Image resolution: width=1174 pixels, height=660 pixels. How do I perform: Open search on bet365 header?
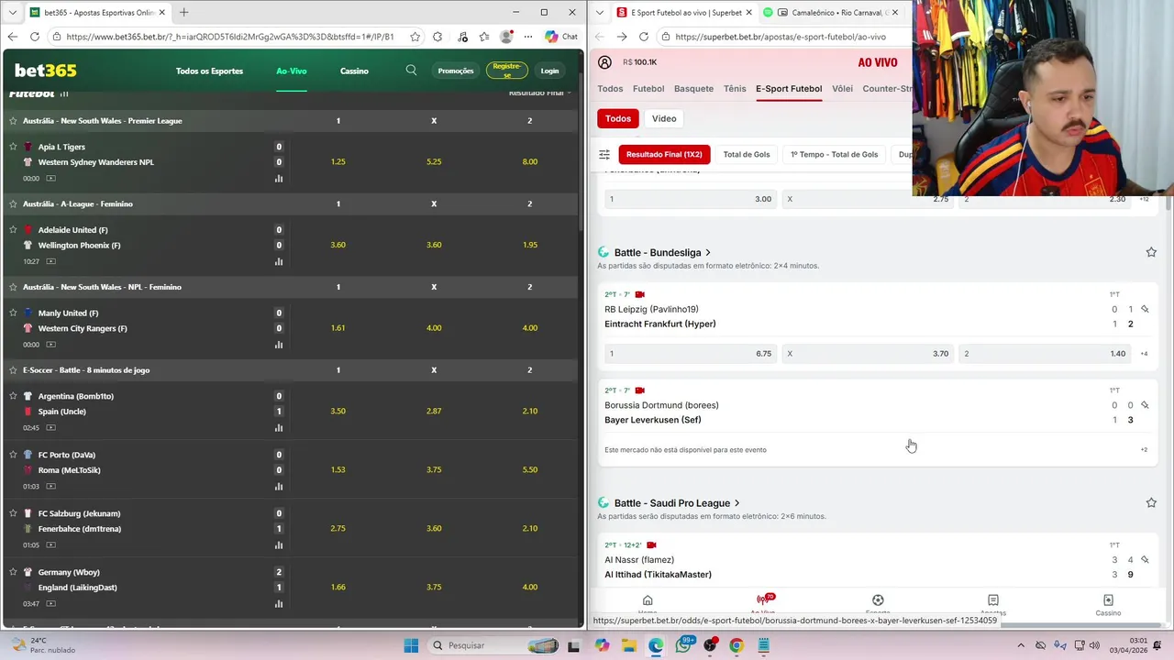click(411, 71)
